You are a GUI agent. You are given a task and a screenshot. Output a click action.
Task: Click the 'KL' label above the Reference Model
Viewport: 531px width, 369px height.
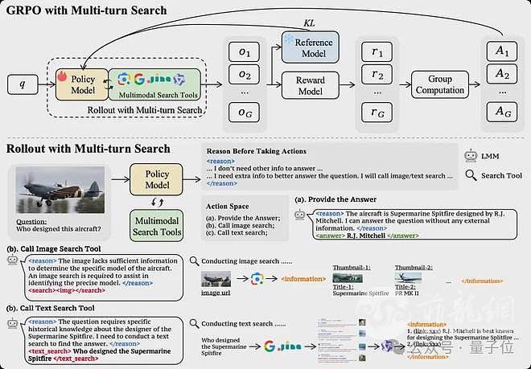[308, 23]
